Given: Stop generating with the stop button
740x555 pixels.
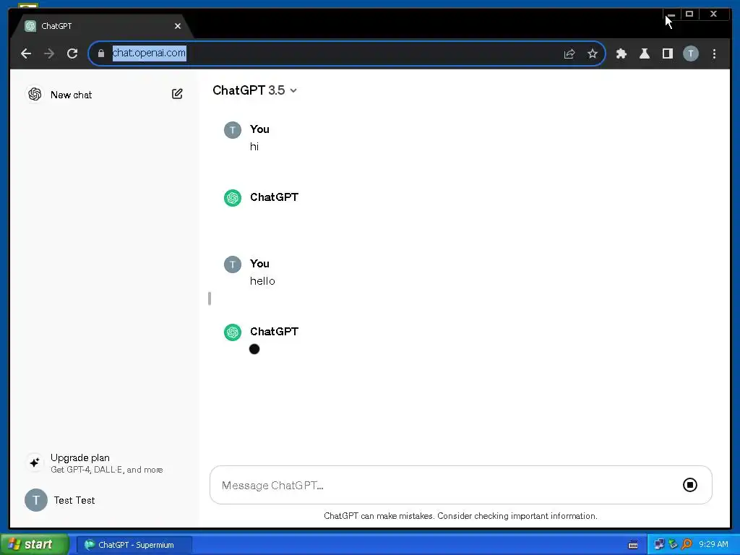Looking at the screenshot, I should (690, 485).
